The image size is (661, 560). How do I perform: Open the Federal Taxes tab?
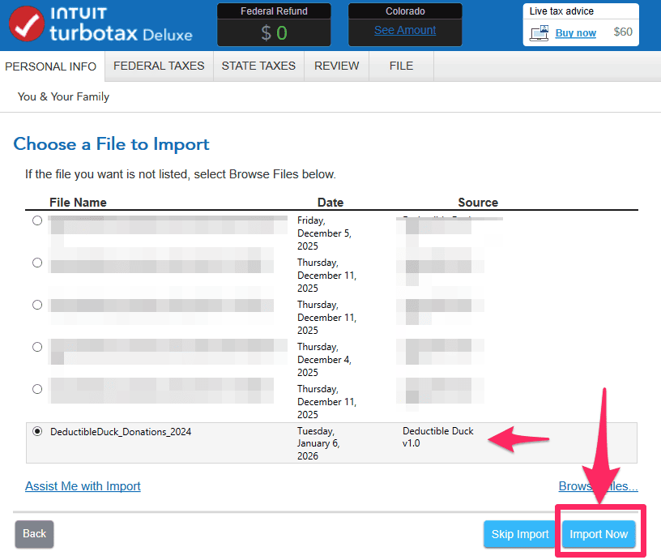159,66
